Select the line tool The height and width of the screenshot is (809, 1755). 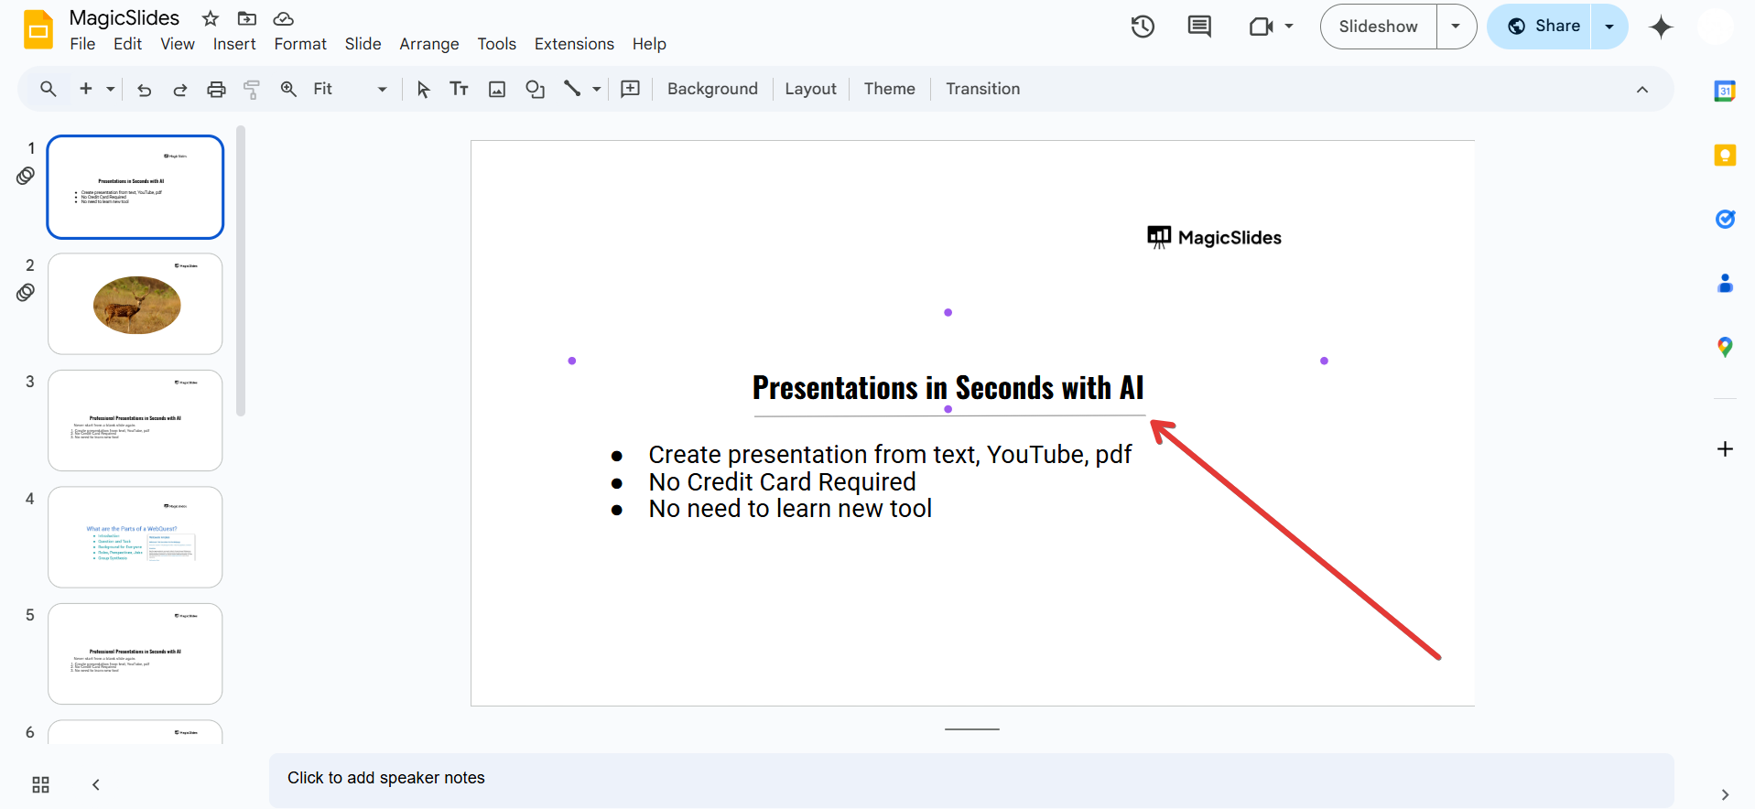coord(572,89)
